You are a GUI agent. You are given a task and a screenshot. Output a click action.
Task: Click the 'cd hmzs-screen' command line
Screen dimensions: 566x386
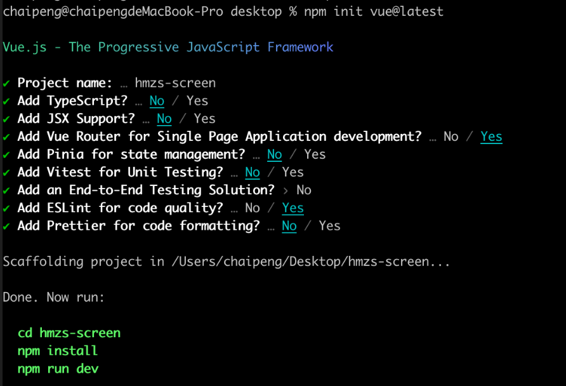tap(69, 333)
